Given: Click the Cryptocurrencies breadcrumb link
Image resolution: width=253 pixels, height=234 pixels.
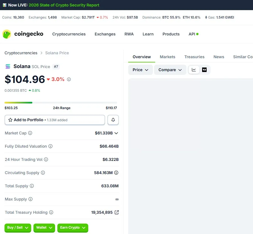Looking at the screenshot, I should click(x=21, y=53).
